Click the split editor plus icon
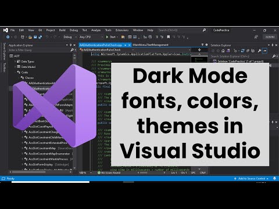This screenshot has width=279, height=209. pyautogui.click(x=199, y=50)
